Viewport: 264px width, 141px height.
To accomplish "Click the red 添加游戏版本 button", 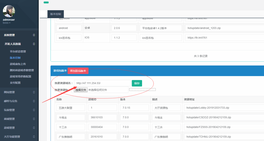I will pos(78,71).
